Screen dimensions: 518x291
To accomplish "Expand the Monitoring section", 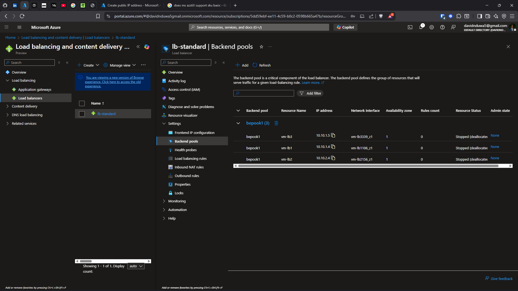I will pos(164,201).
